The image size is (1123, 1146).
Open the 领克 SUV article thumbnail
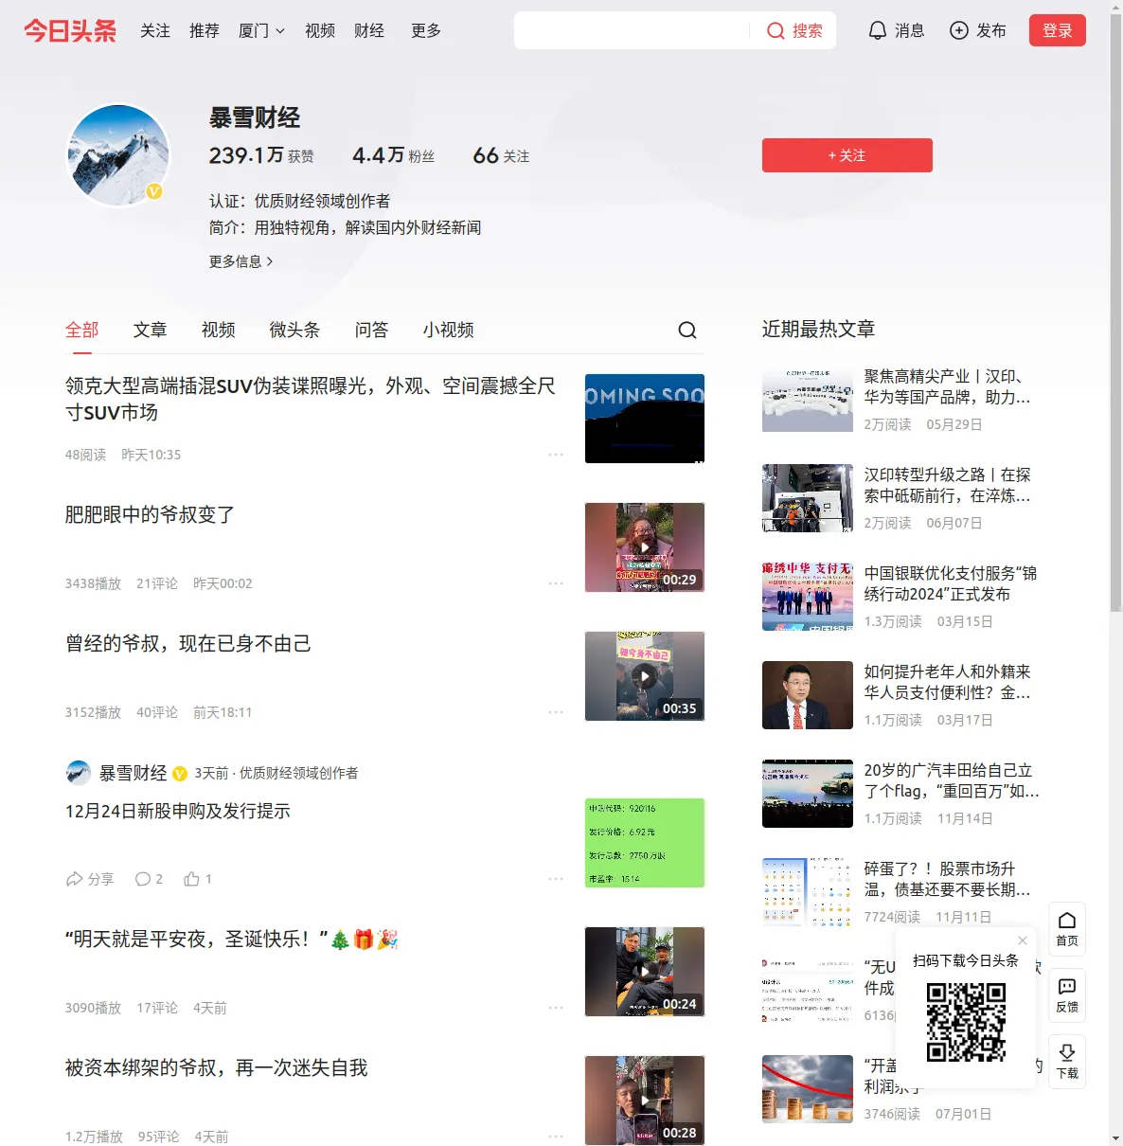coord(645,419)
